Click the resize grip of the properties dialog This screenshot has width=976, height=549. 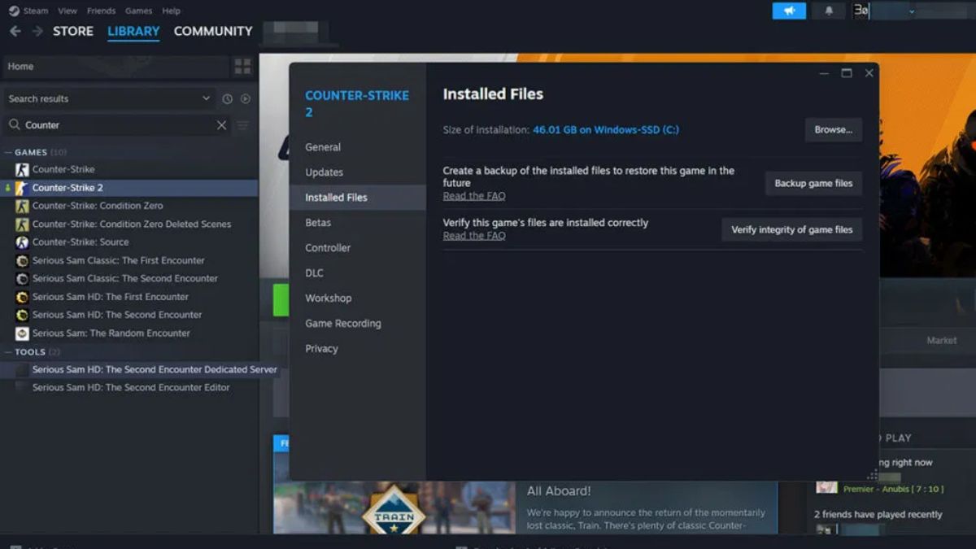(873, 474)
